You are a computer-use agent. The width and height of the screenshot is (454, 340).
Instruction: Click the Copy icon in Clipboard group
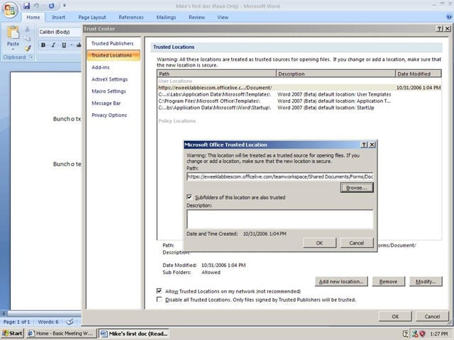[28, 38]
